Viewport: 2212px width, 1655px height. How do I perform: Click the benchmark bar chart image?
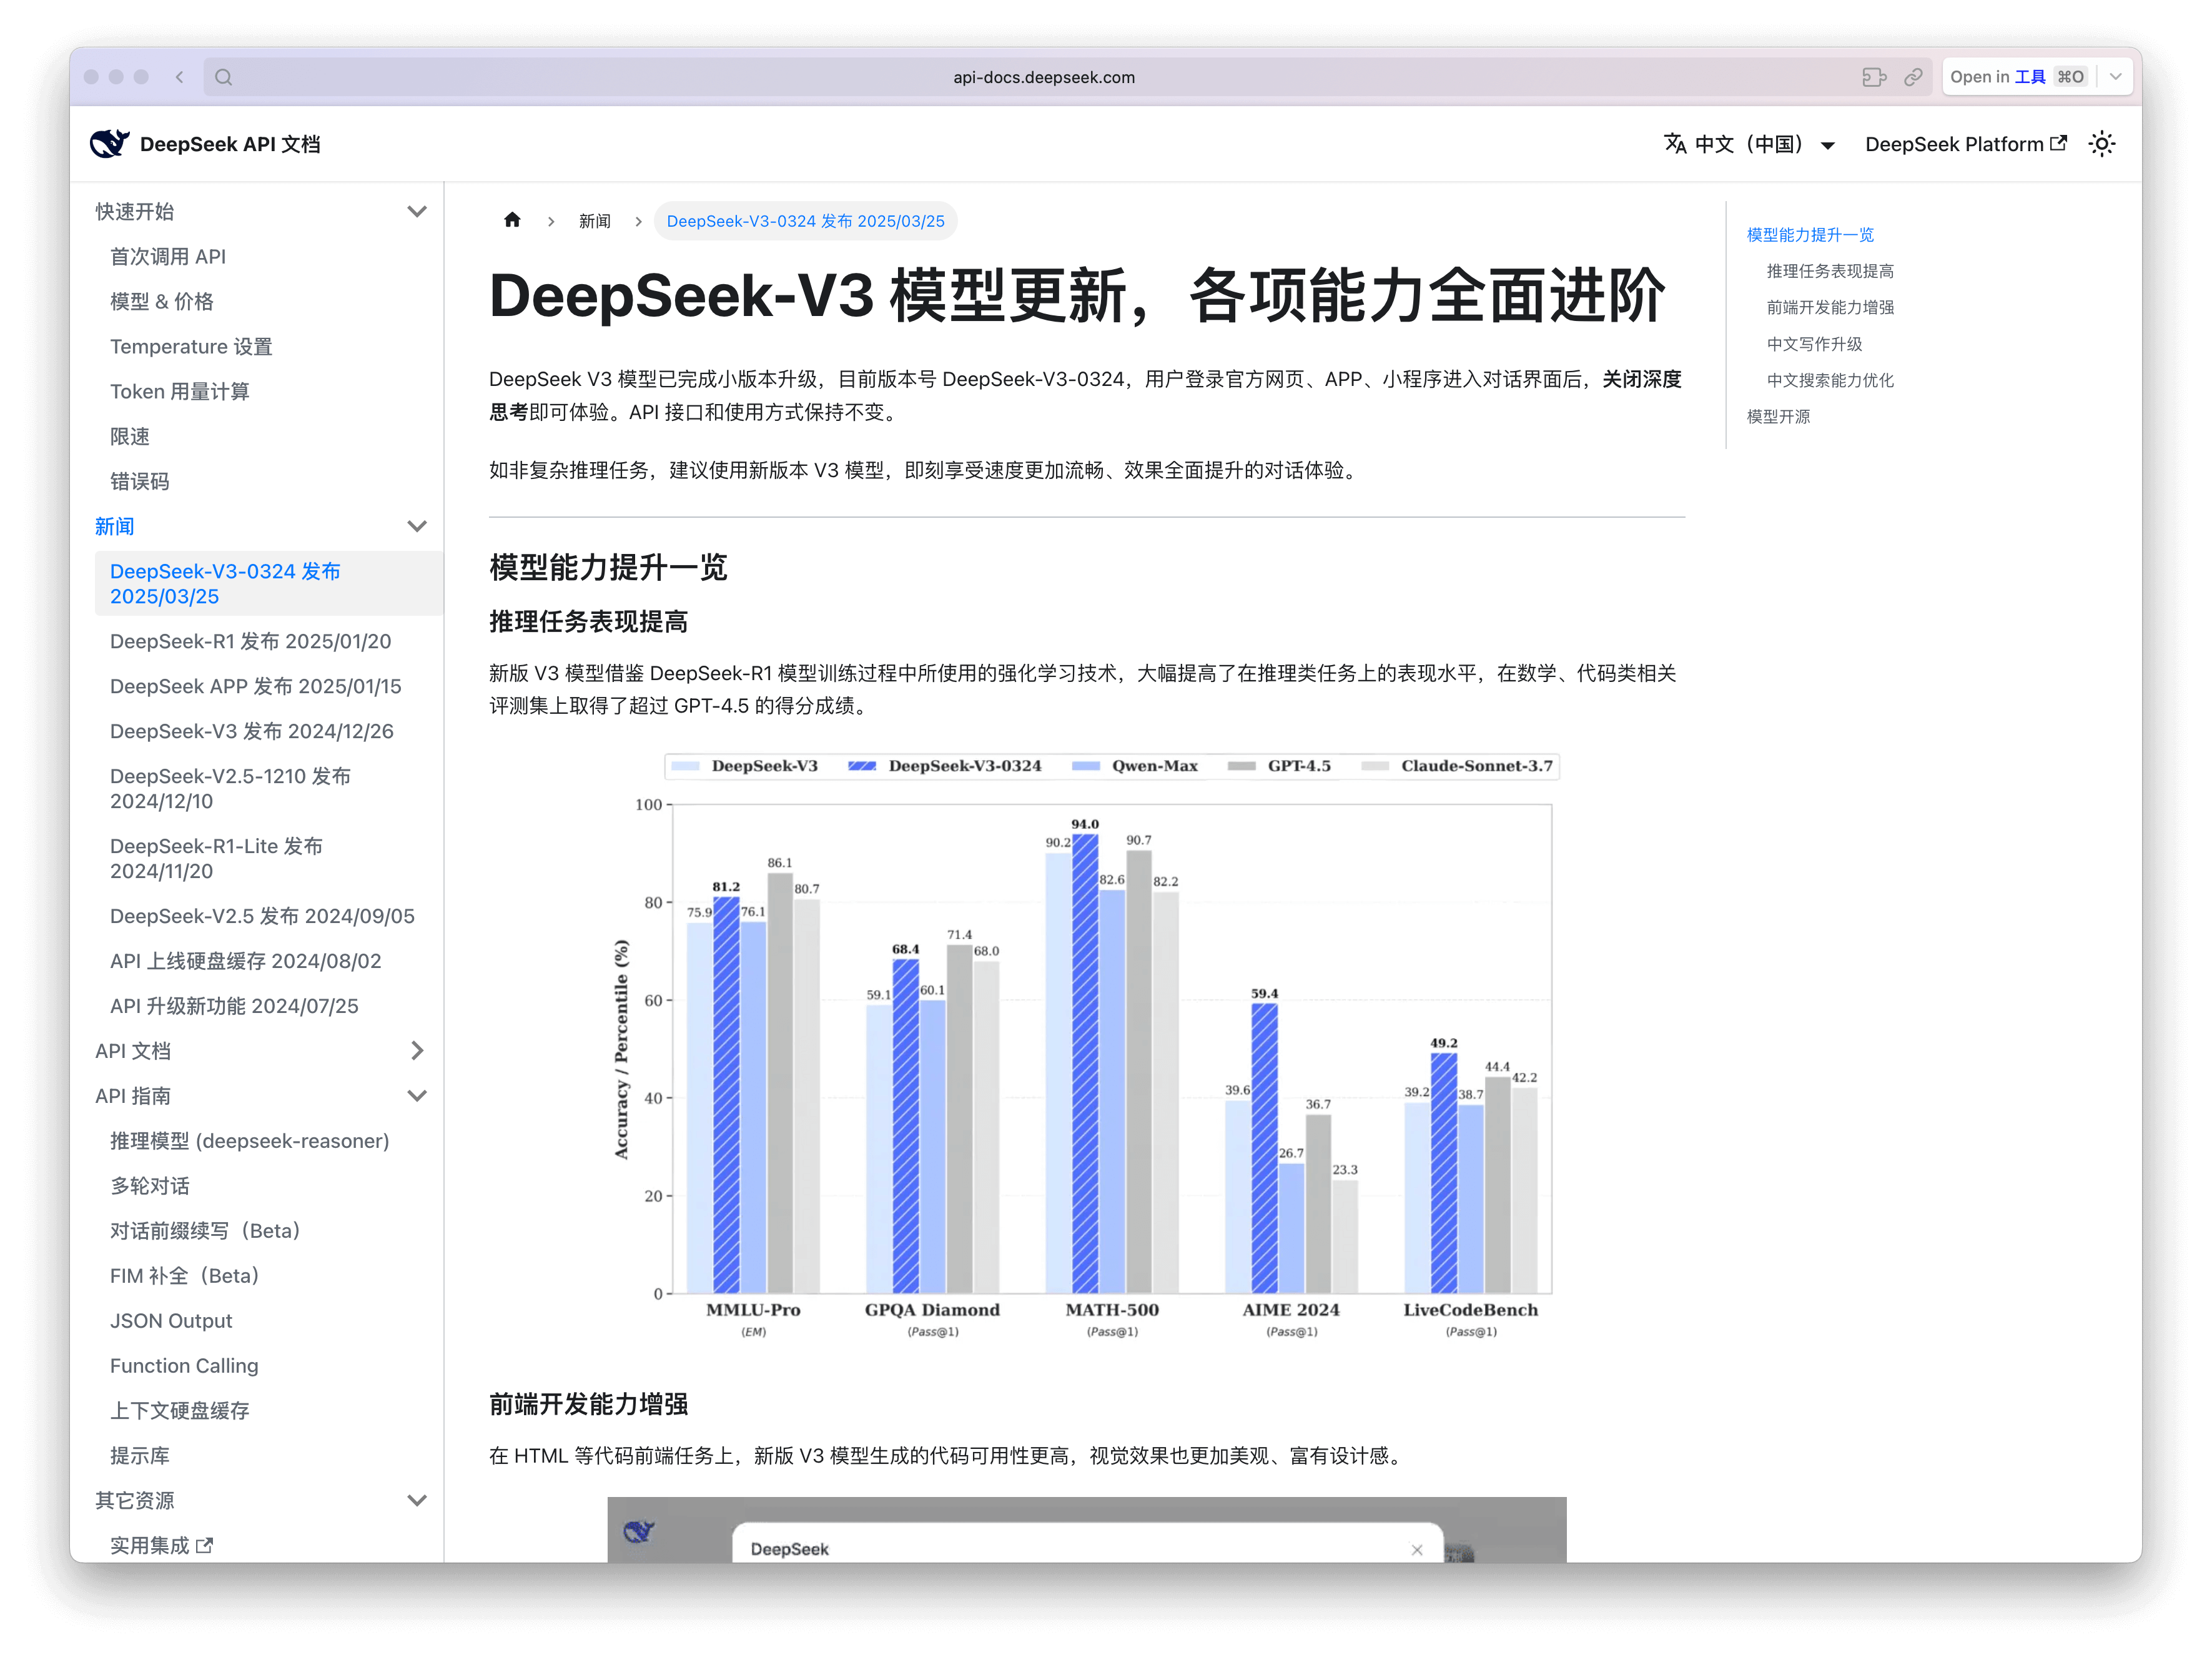tap(1086, 1046)
